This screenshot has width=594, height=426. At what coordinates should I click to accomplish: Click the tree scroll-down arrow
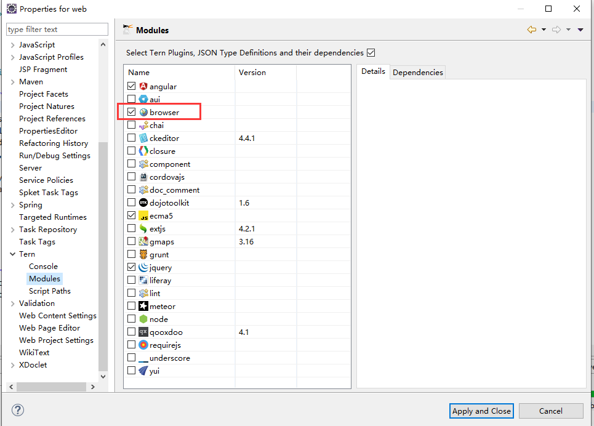pyautogui.click(x=103, y=376)
